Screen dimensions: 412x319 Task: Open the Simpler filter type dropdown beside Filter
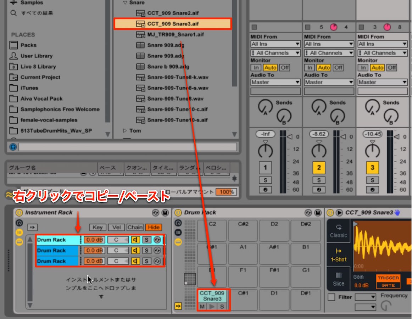(366, 297)
